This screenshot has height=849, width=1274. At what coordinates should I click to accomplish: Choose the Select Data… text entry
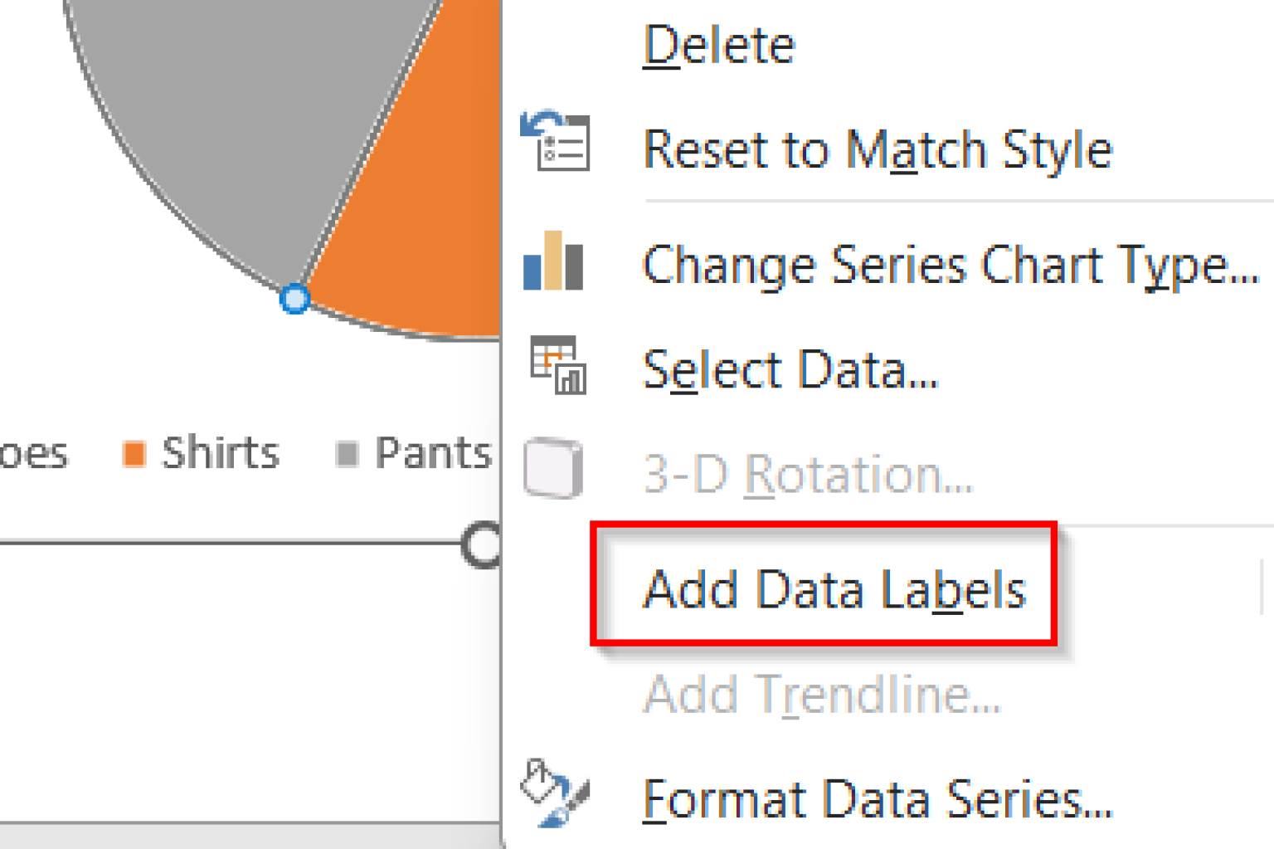790,369
